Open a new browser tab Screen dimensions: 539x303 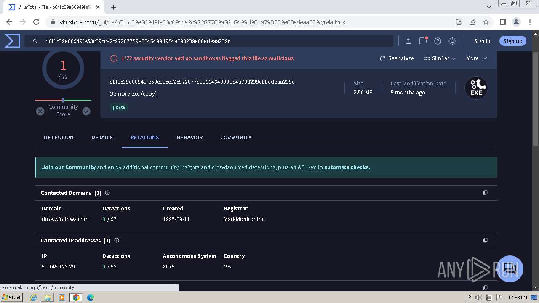[114, 7]
